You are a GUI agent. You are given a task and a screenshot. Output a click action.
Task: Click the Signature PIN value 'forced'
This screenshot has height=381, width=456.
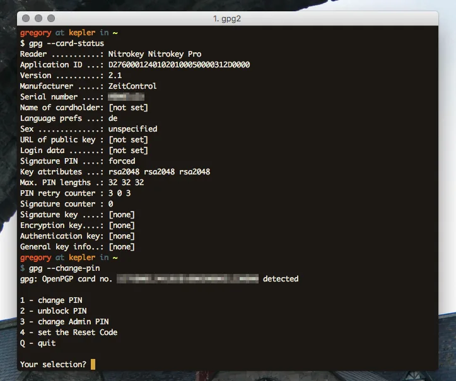(122, 161)
